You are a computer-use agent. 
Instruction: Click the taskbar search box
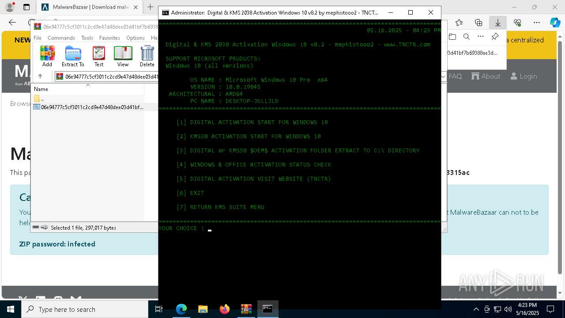pyautogui.click(x=85, y=309)
